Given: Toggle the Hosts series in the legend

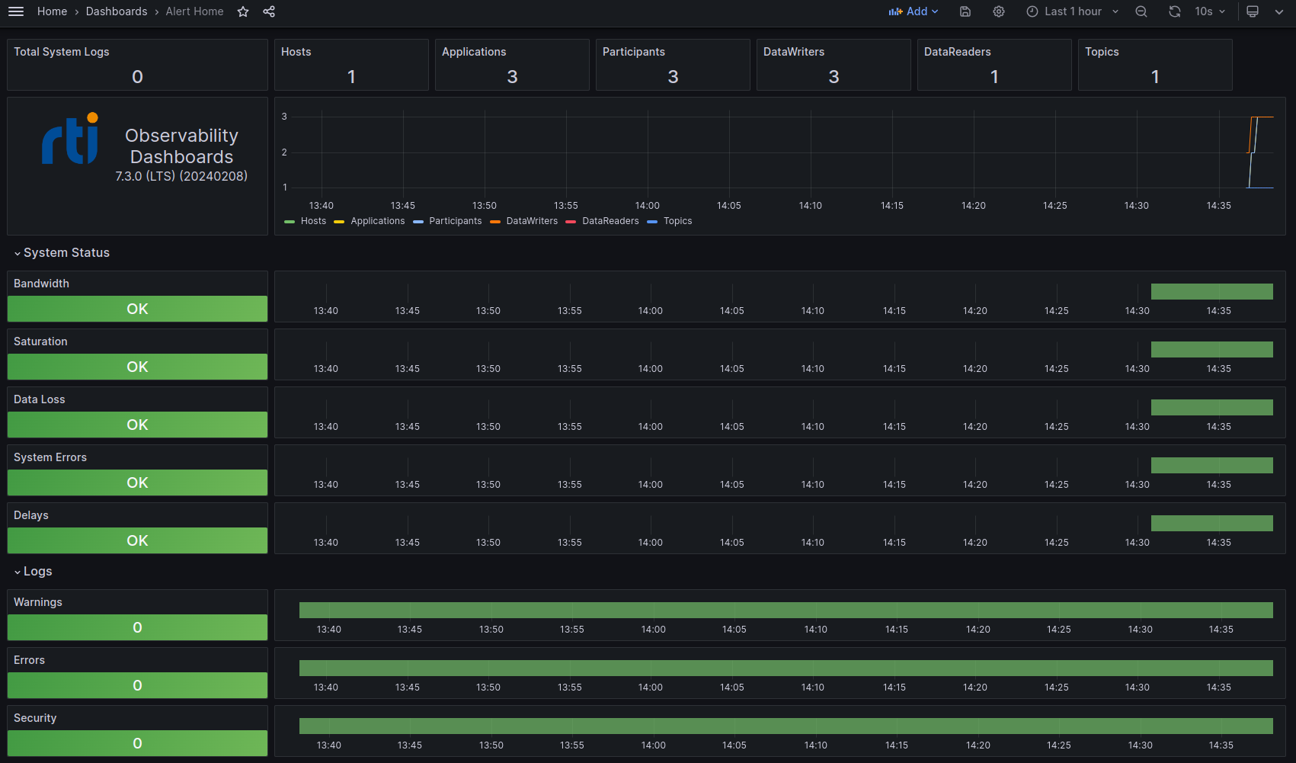Looking at the screenshot, I should 307,221.
